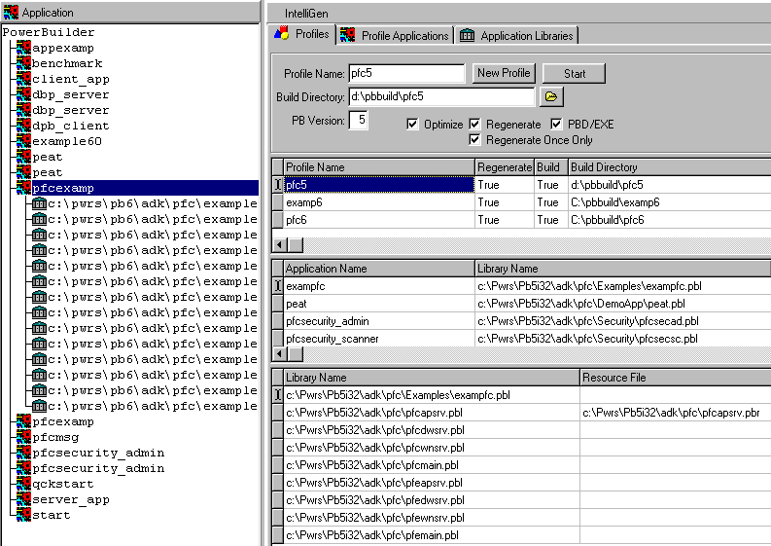Click the pfcapsrv.pbr resource file cell
The image size is (771, 546).
[x=676, y=413]
